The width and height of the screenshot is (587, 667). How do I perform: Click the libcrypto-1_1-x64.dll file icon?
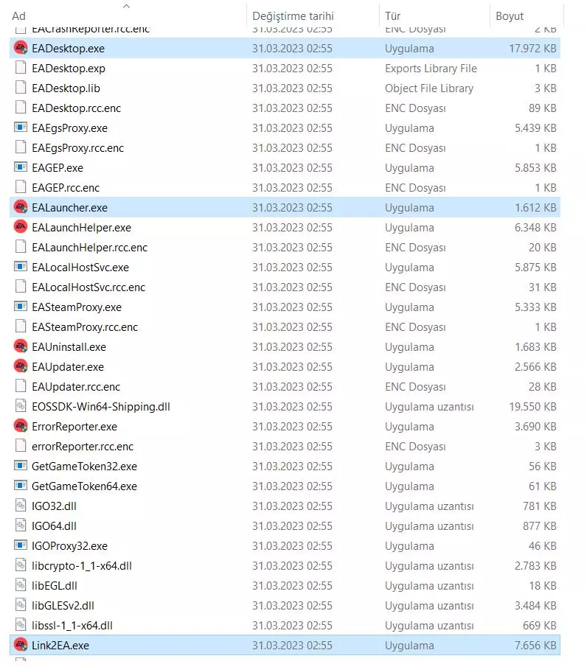click(x=21, y=566)
